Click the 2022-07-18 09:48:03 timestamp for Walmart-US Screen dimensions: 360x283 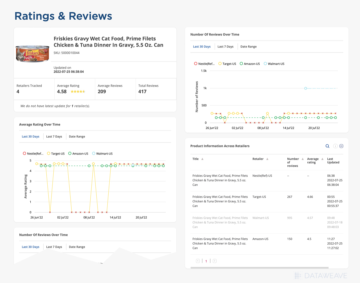click(335, 225)
